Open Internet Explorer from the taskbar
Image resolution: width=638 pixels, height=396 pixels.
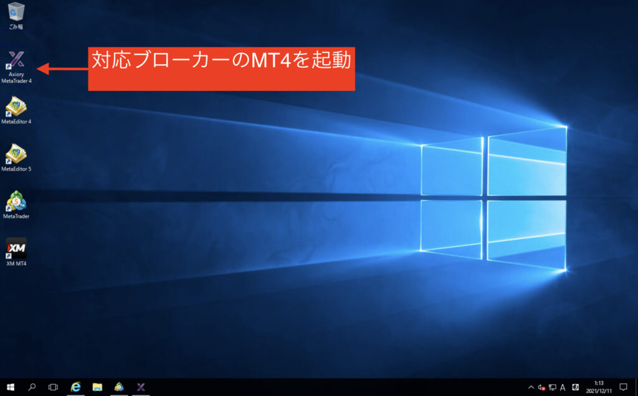coord(76,387)
